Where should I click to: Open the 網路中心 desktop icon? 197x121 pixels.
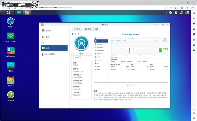tap(11, 22)
